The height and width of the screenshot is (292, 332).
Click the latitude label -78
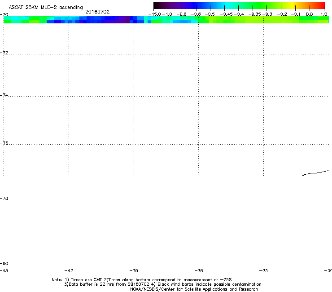pos(4,198)
